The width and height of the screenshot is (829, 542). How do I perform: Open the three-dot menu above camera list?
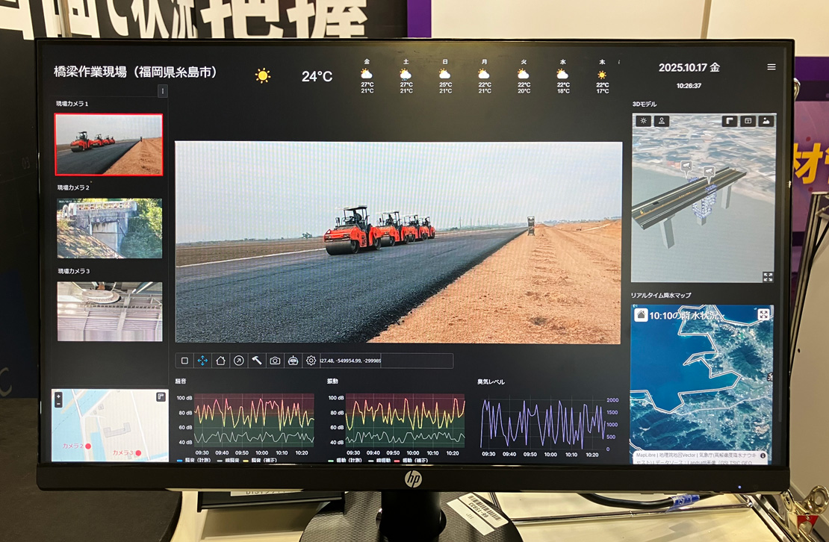(x=163, y=91)
